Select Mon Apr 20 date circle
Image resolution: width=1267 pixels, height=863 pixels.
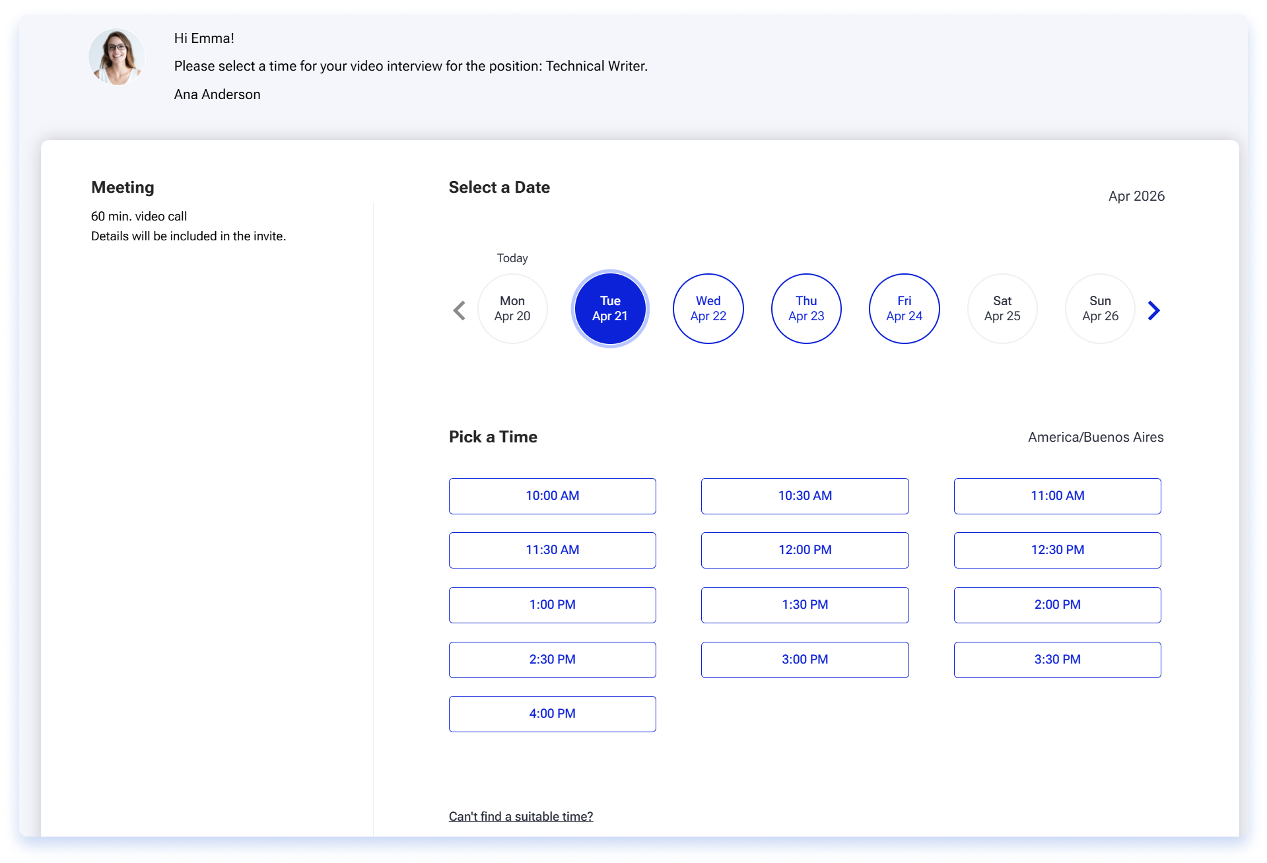pos(512,308)
